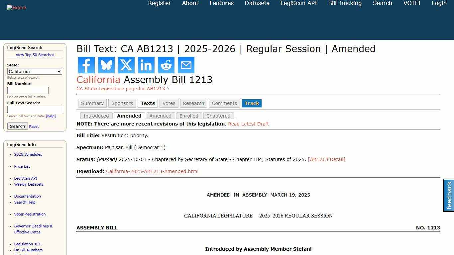Share the bill via email
The image size is (454, 255).
[186, 65]
